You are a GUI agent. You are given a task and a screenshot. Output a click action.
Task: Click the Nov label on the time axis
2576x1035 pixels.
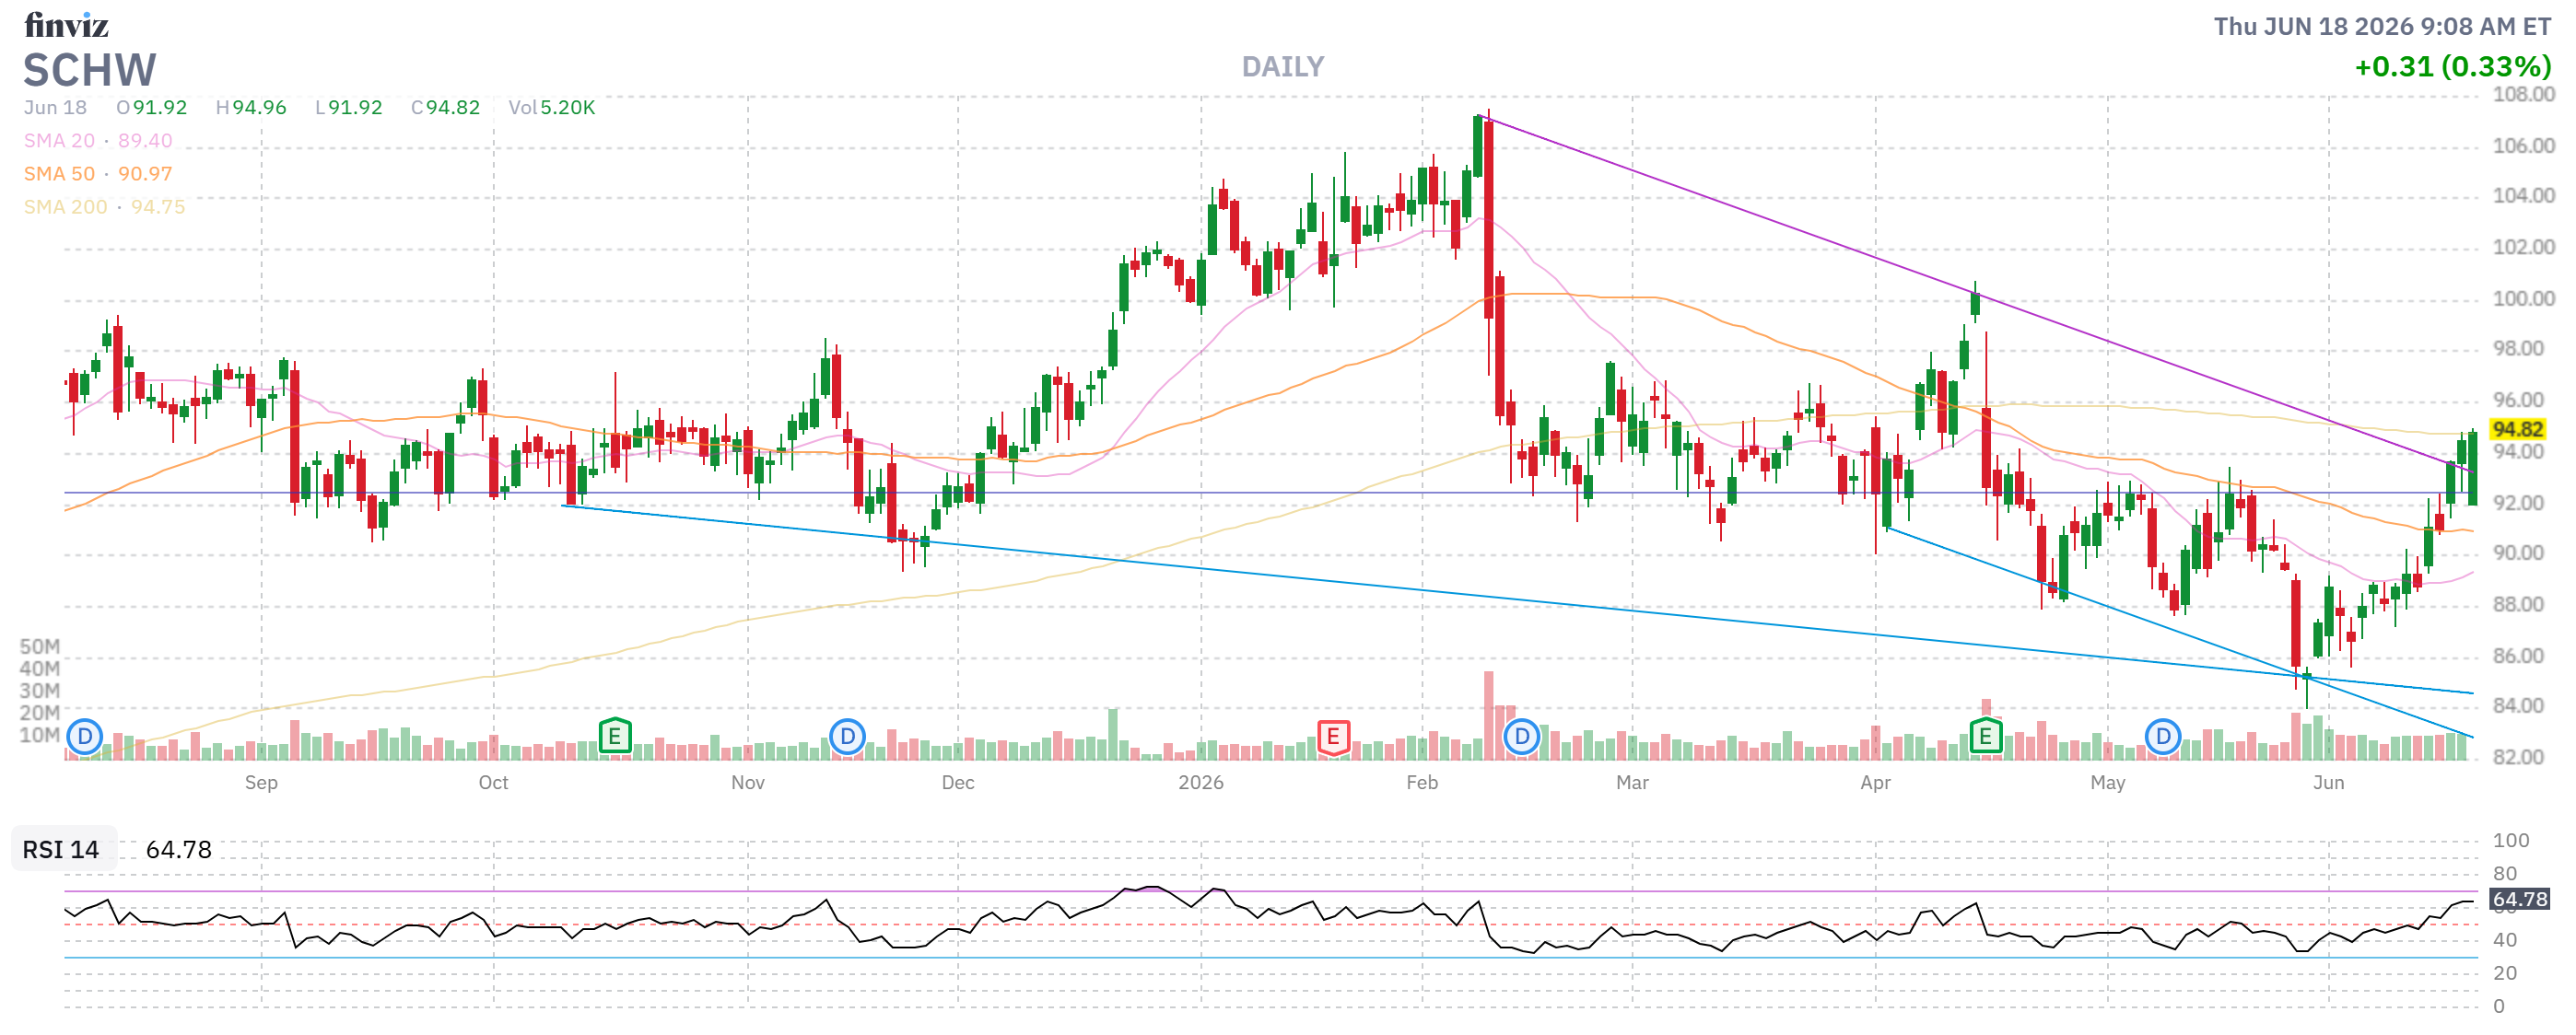tap(748, 783)
